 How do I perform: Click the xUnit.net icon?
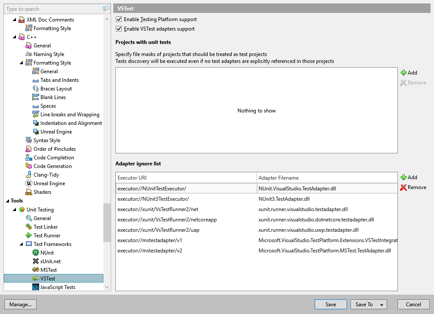35,261
